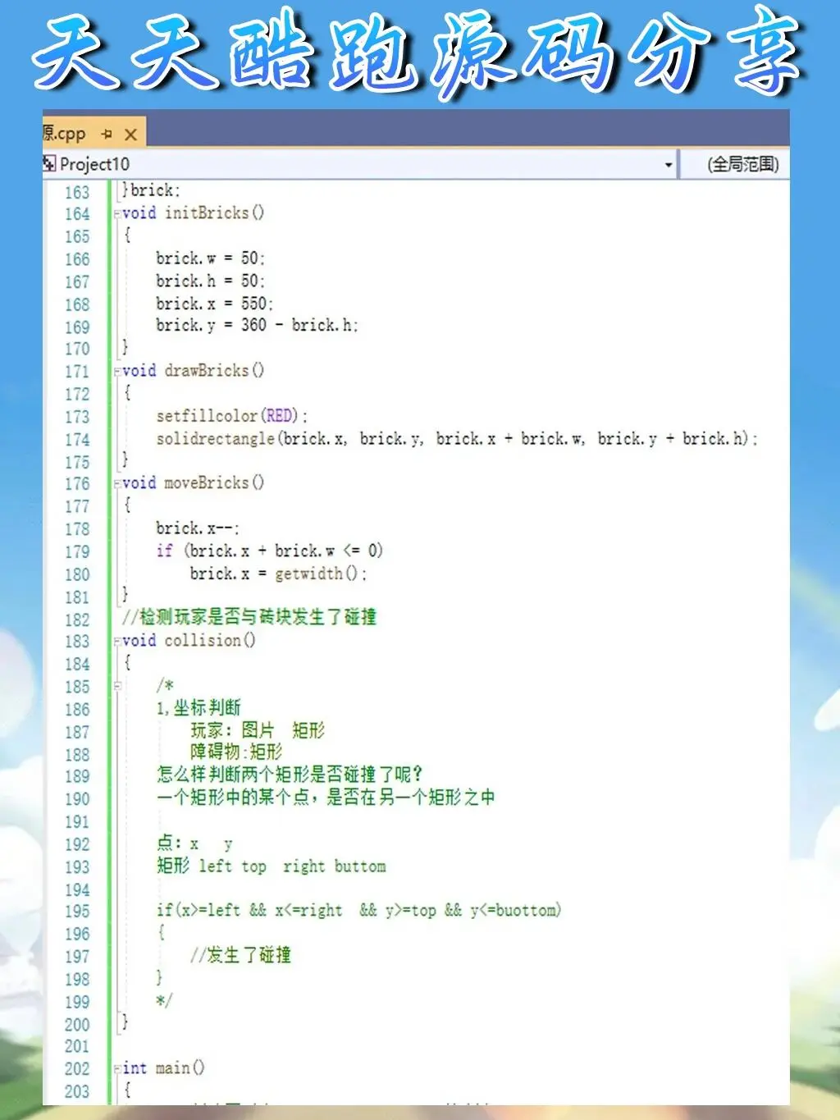Pin the 源.cpp tab
The width and height of the screenshot is (840, 1120).
coord(107,134)
